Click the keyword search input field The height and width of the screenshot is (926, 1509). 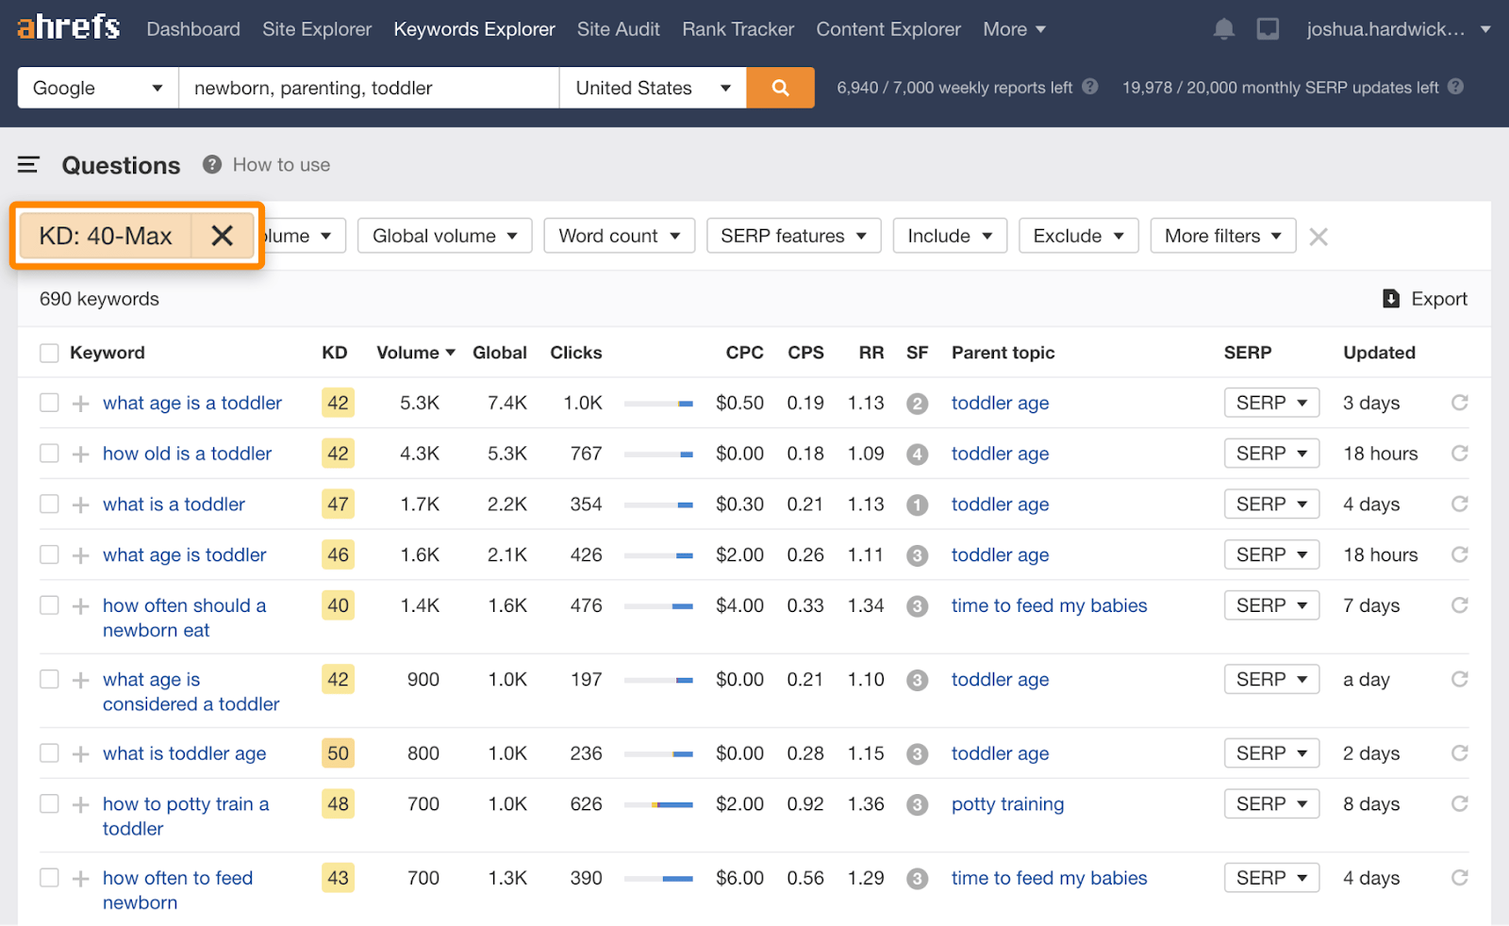368,88
